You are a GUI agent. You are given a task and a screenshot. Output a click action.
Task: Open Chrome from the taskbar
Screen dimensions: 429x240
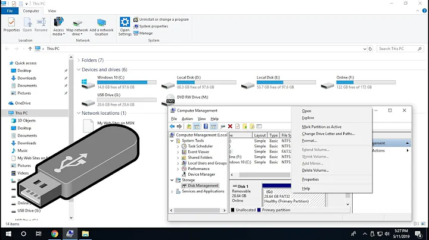54,233
